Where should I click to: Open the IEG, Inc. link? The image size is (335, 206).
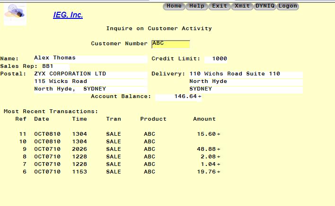[x=68, y=15]
